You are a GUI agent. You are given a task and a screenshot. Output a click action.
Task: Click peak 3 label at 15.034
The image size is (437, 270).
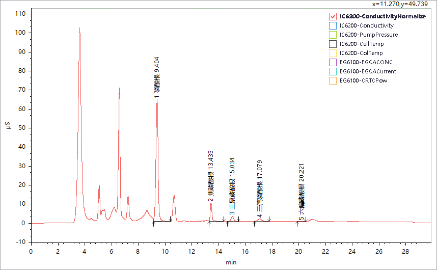(232, 186)
